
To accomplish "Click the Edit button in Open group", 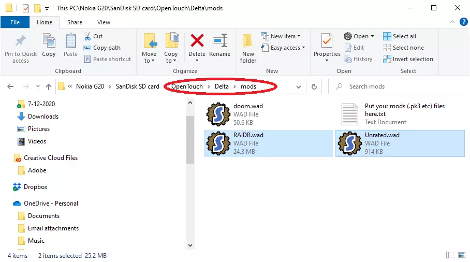I will click(x=354, y=48).
